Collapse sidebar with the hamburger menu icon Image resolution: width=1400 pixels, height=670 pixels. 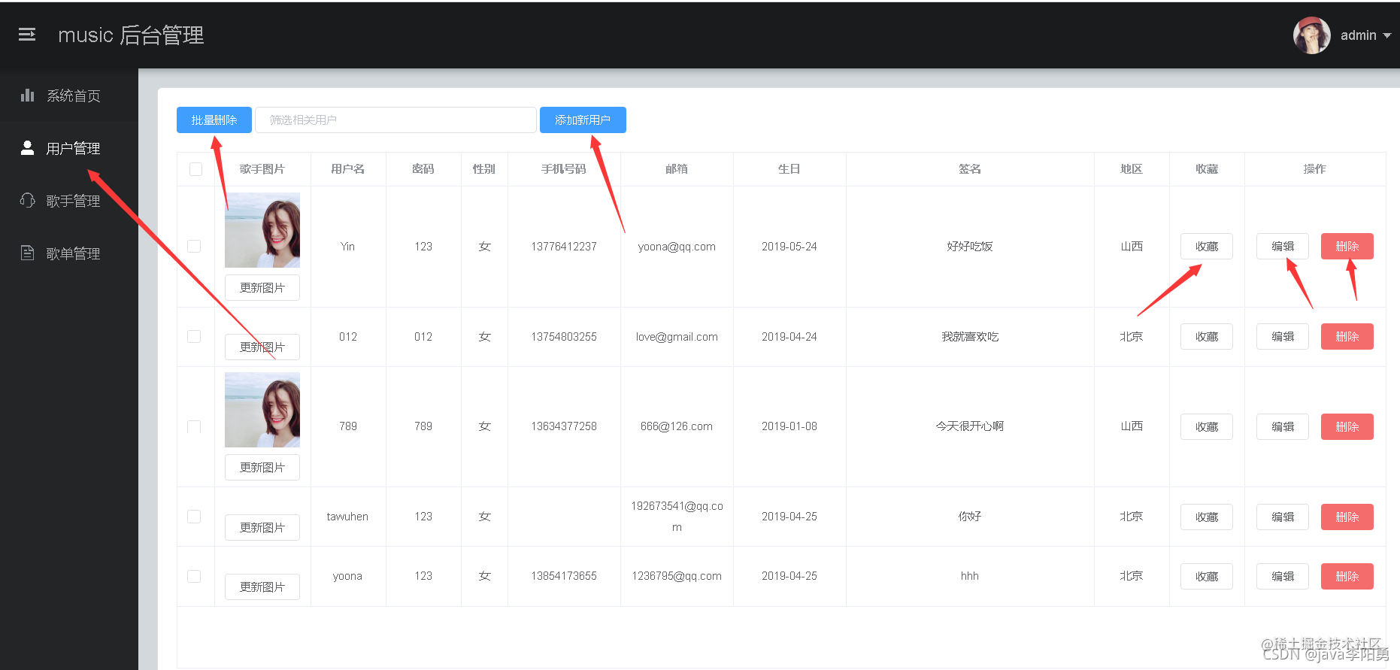pyautogui.click(x=27, y=35)
